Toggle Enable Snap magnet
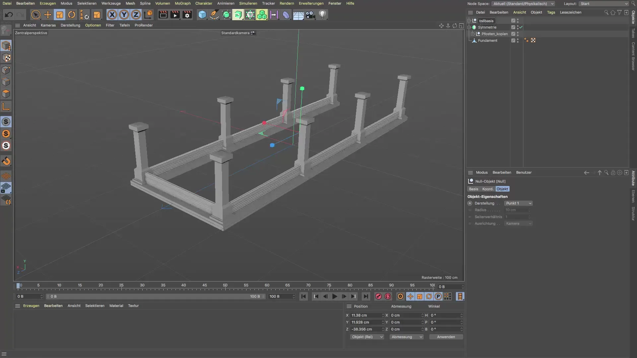The image size is (637, 358). point(6,161)
